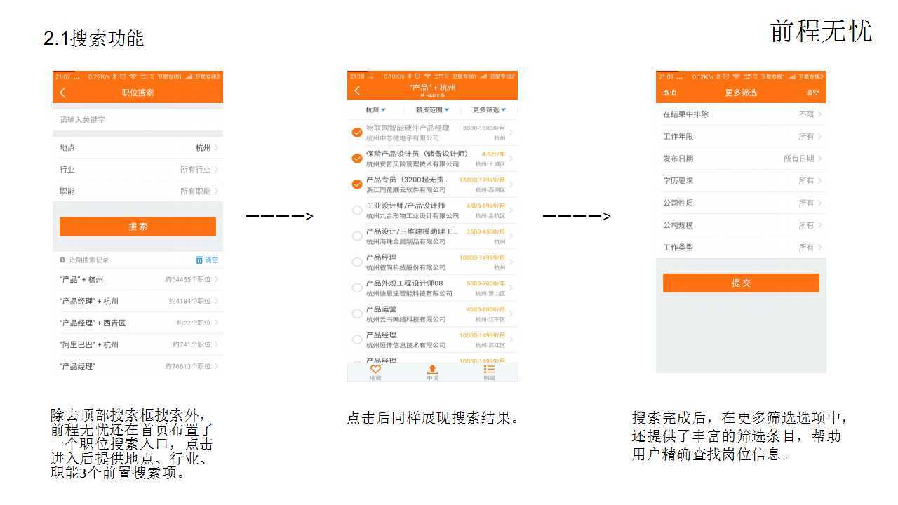The height and width of the screenshot is (505, 898).
Task: Open the 物联网智能硬件产品经理 job details chevron
Action: [511, 133]
